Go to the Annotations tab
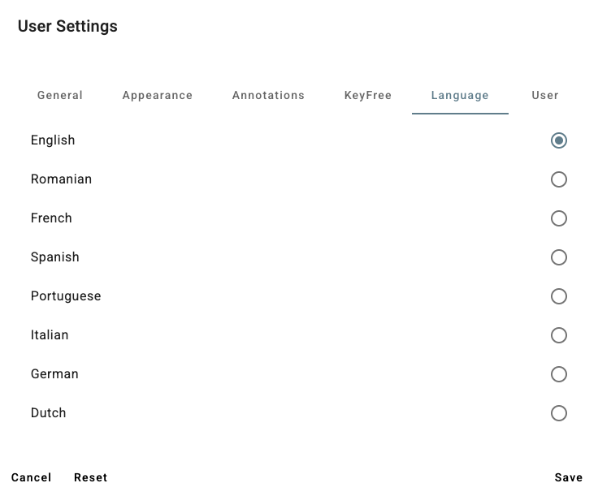 pyautogui.click(x=268, y=95)
